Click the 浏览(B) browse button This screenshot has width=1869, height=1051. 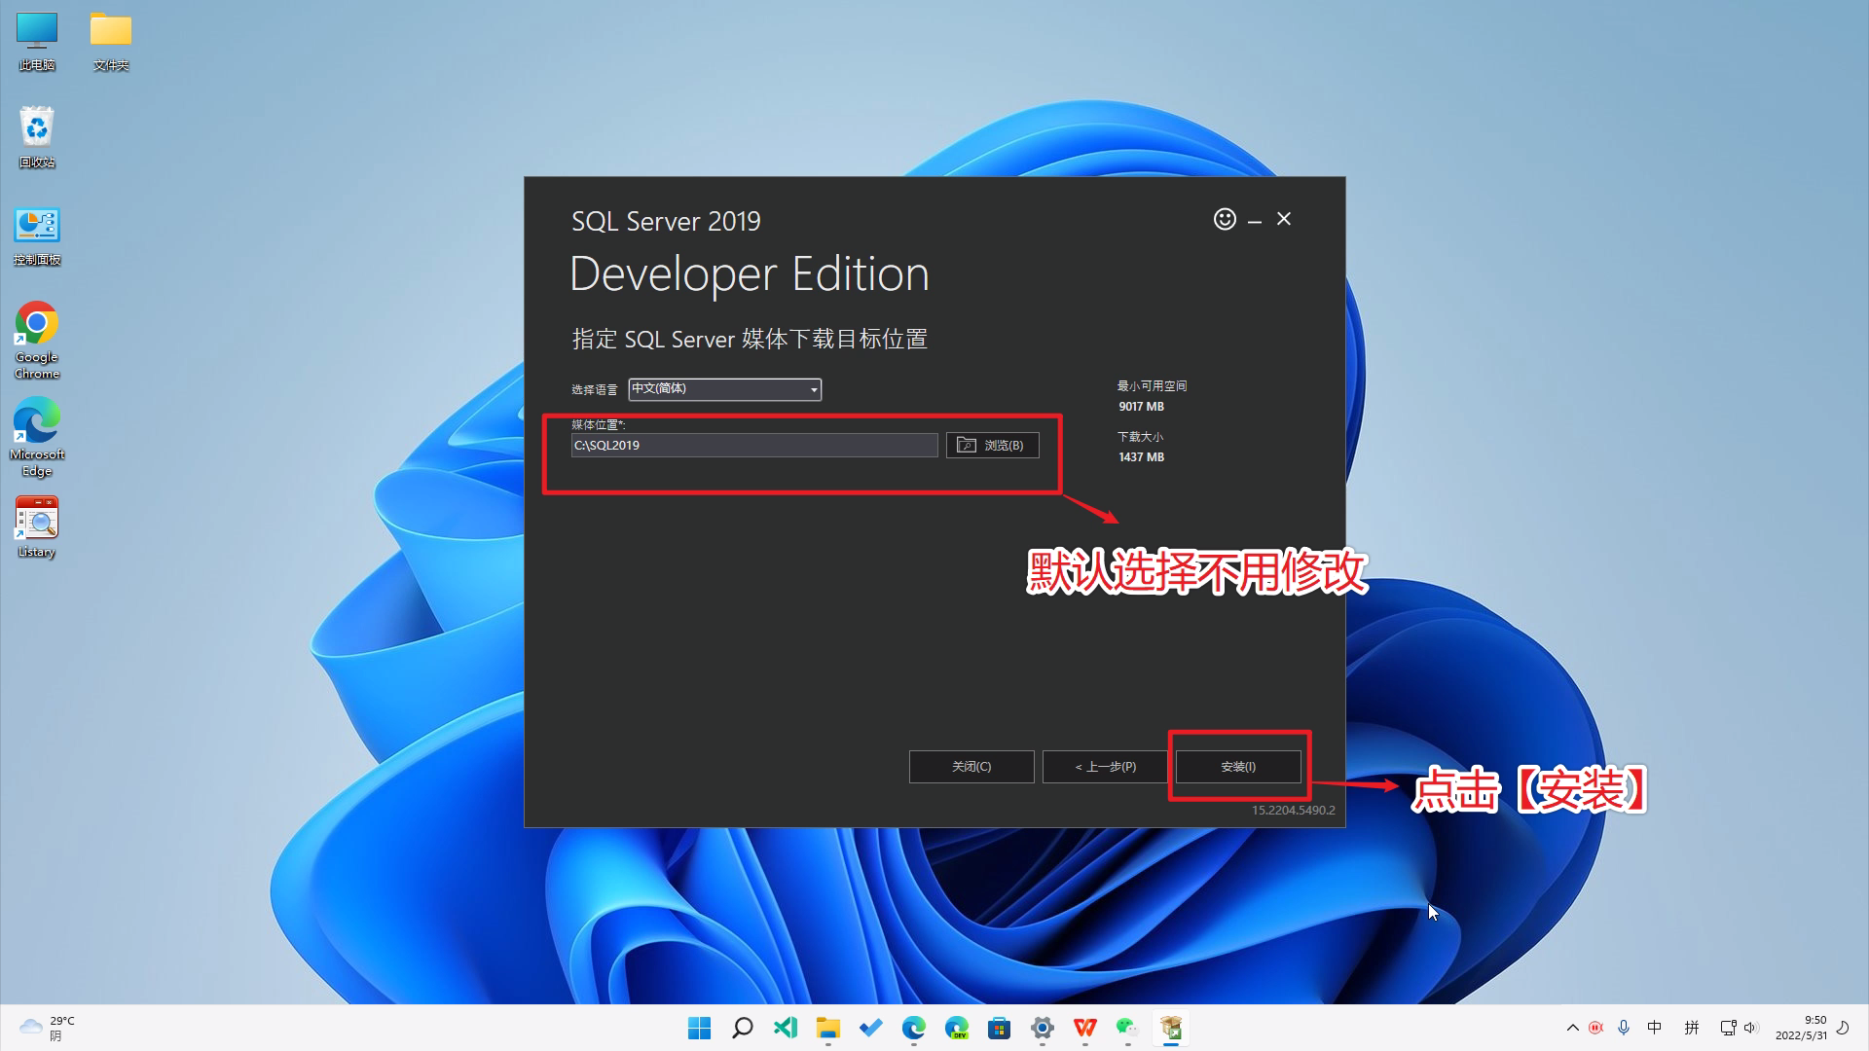coord(992,445)
